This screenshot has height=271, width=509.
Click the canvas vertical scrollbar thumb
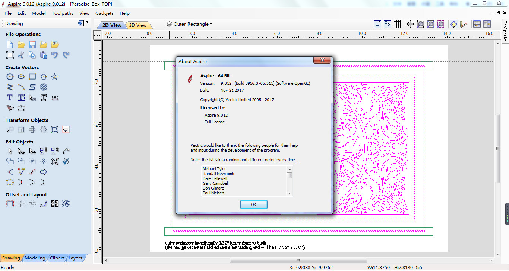point(497,148)
